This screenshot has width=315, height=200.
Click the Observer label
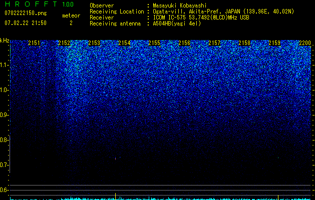pyautogui.click(x=102, y=5)
